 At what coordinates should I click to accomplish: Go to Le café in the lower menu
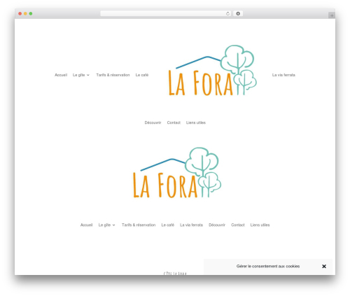pos(168,225)
